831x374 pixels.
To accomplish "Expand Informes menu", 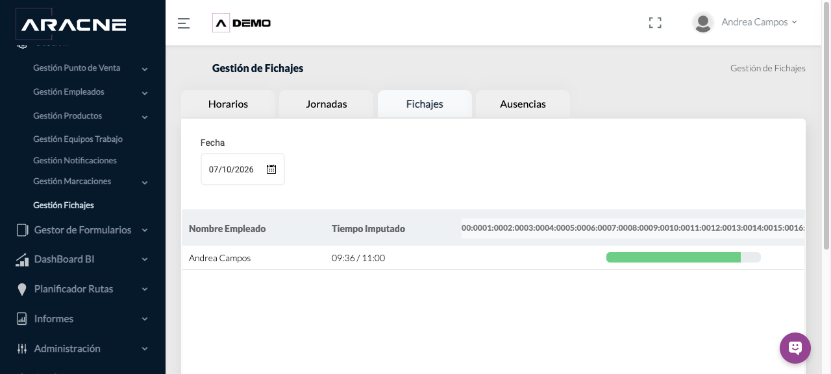I will click(145, 319).
